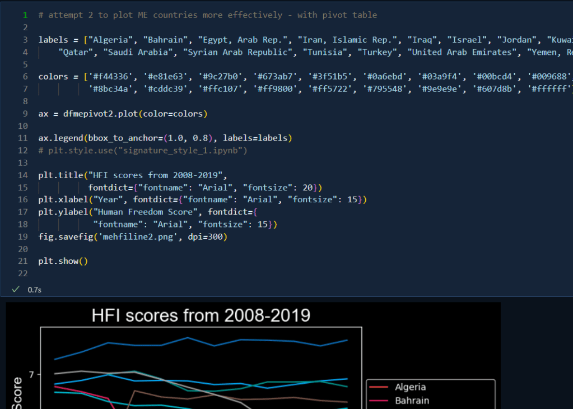Screen dimensions: 573x409
Task: Click line number 1 in the gutter
Action: coord(25,15)
